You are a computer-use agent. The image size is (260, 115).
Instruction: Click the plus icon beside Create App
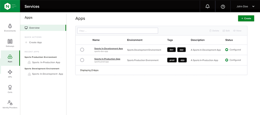26,42
